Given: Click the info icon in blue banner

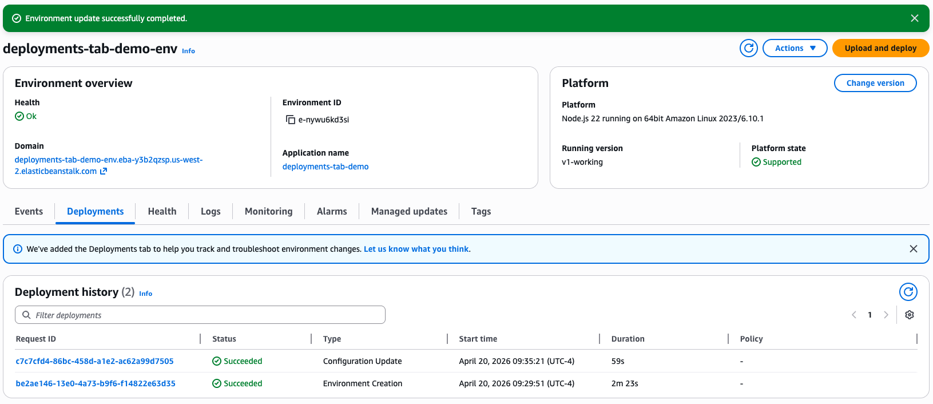Looking at the screenshot, I should [x=18, y=249].
